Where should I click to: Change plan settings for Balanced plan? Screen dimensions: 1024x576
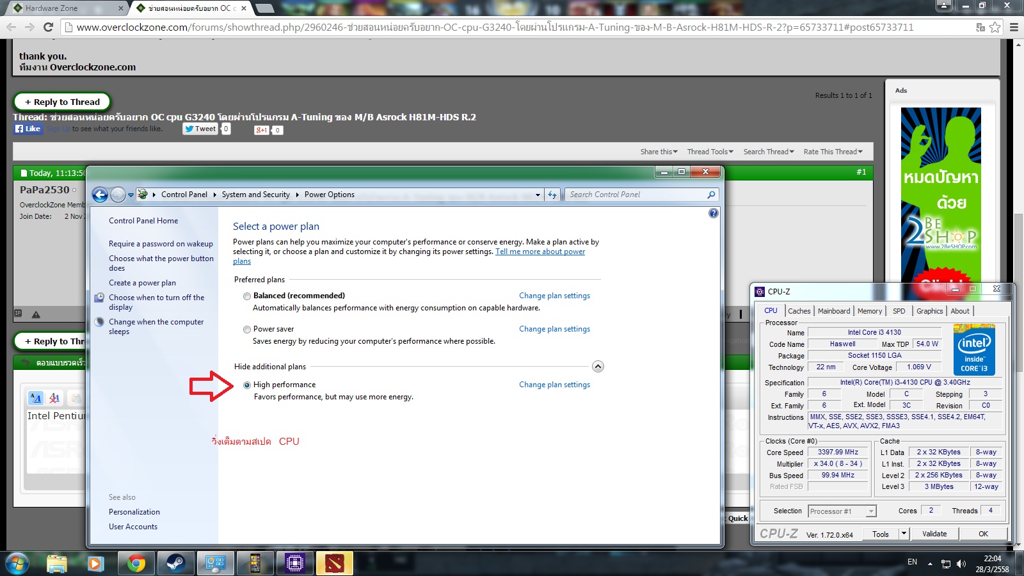554,296
